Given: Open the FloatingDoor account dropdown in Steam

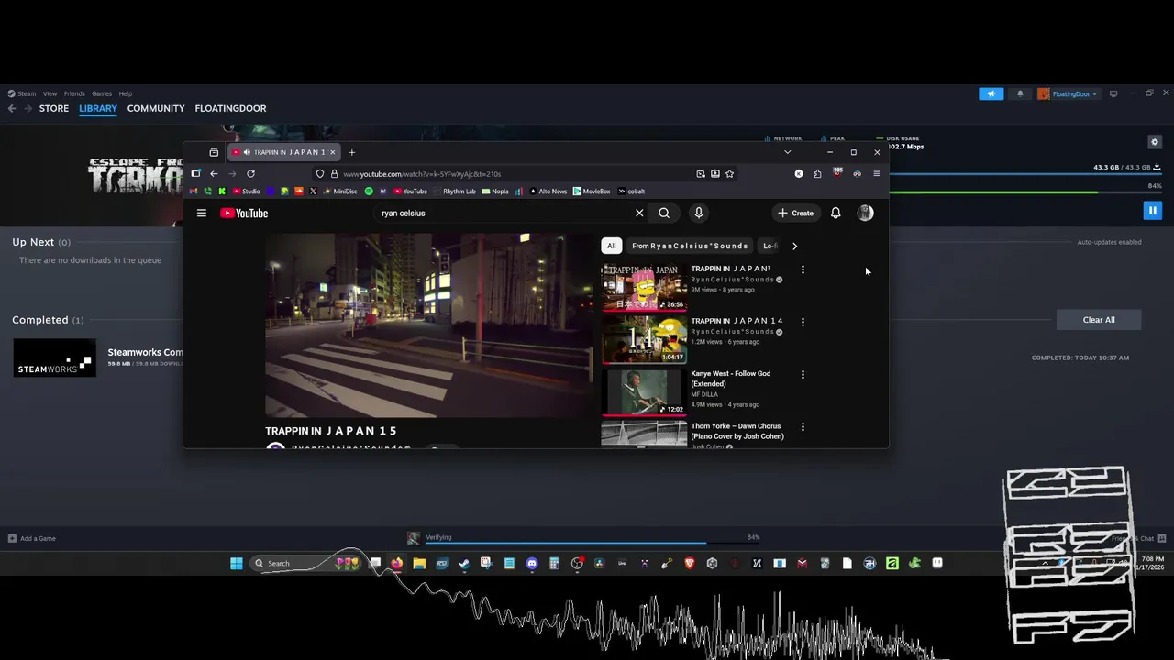Looking at the screenshot, I should click(1068, 93).
